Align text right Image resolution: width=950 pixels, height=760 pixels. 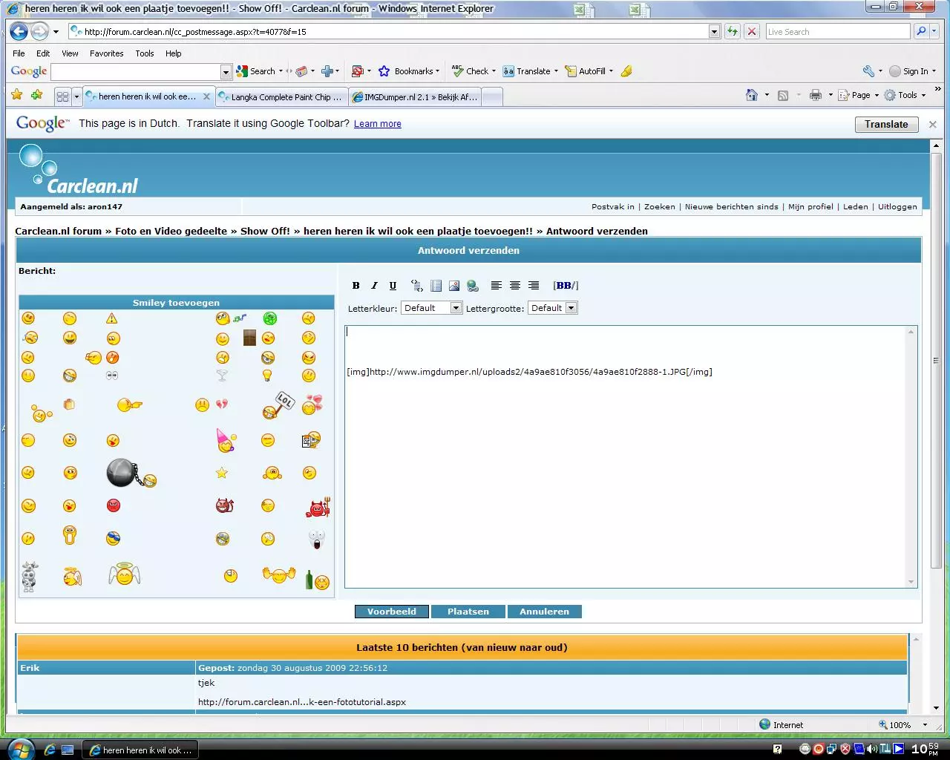(534, 286)
